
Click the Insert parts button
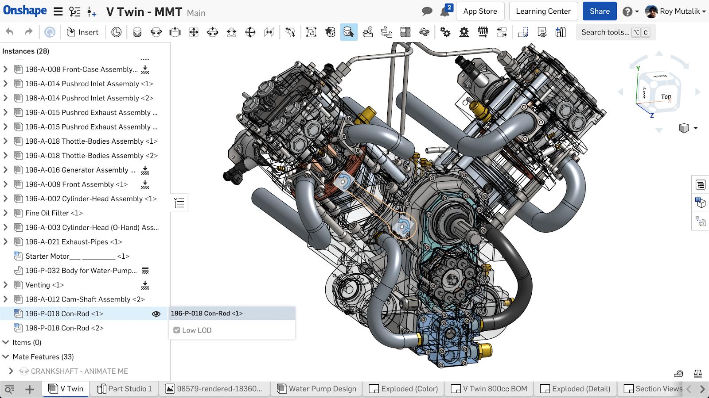82,32
